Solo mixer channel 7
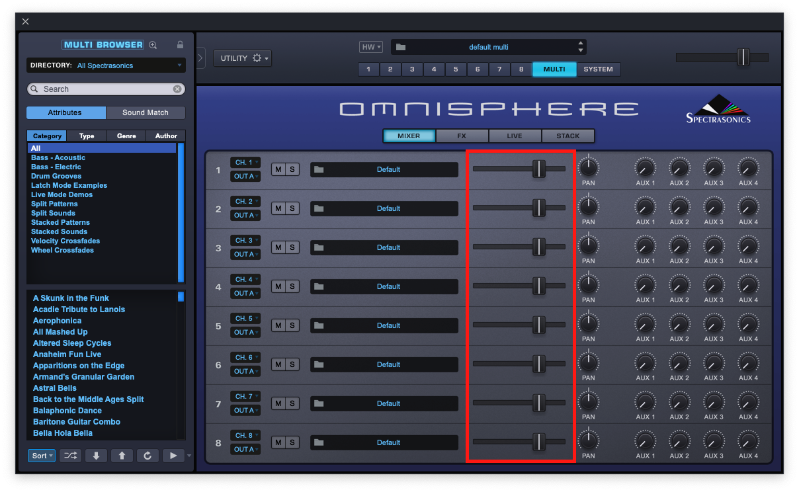Screen dimensions: 799x492 tap(292, 403)
